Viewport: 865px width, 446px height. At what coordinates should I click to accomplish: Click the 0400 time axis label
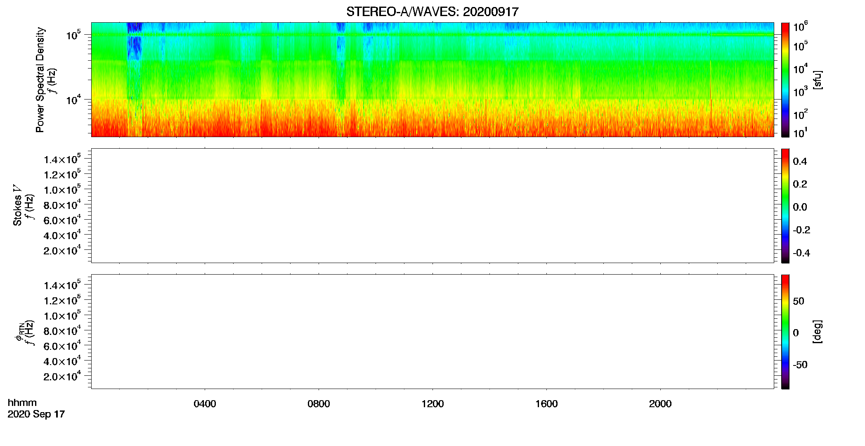[x=205, y=404]
